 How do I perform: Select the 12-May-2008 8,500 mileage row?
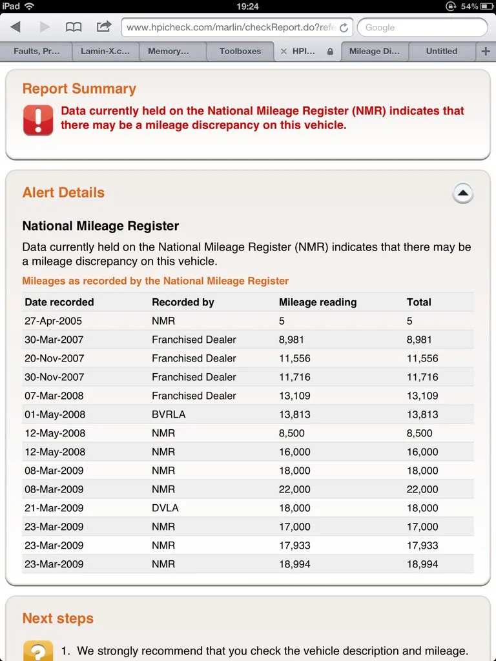pos(247,433)
